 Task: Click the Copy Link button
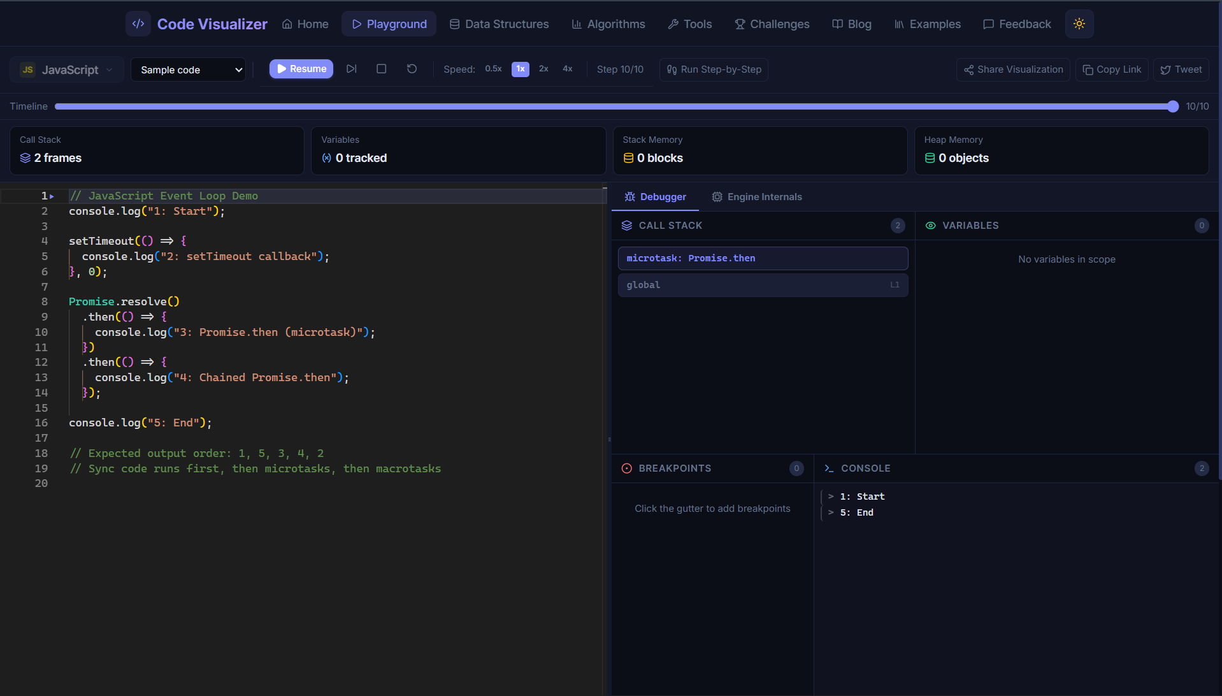tap(1112, 69)
